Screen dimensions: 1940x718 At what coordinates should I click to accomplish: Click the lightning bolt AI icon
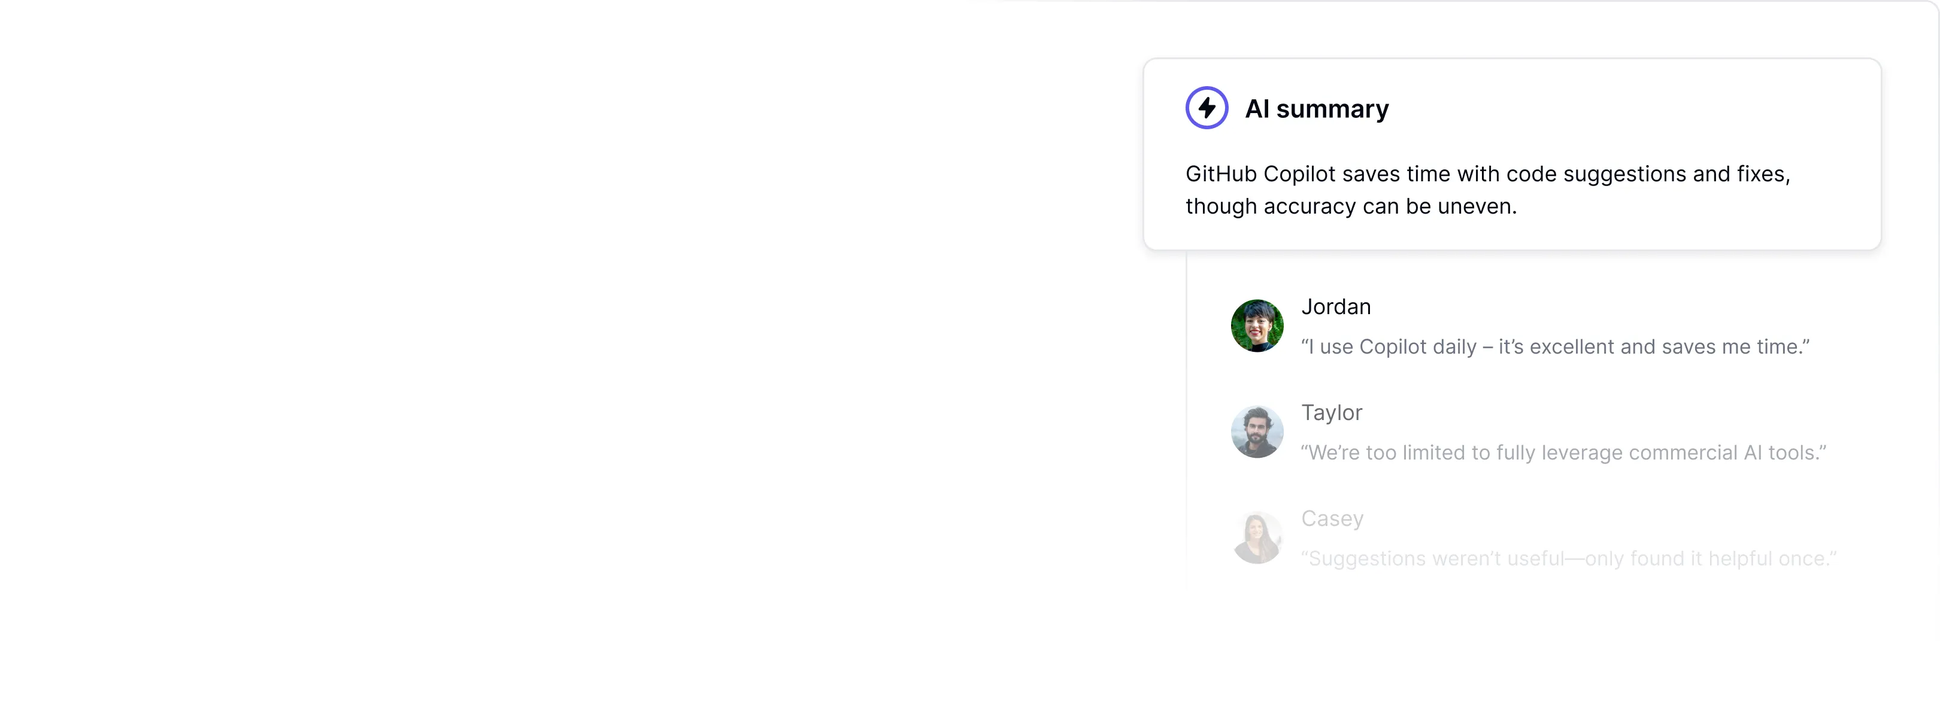[x=1207, y=108]
